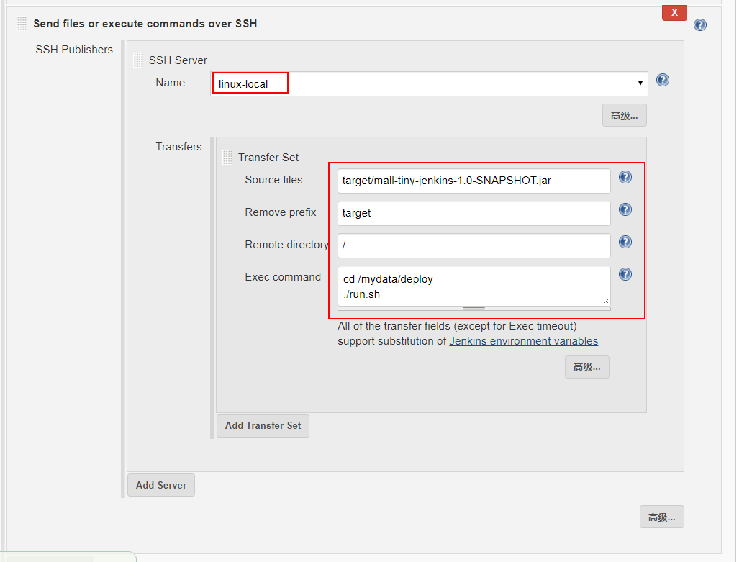Click help icon beside Source files field

[625, 178]
